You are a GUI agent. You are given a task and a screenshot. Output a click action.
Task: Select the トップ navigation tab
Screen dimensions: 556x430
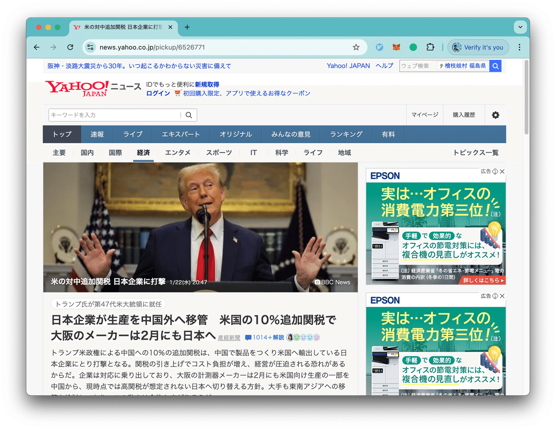coord(62,134)
